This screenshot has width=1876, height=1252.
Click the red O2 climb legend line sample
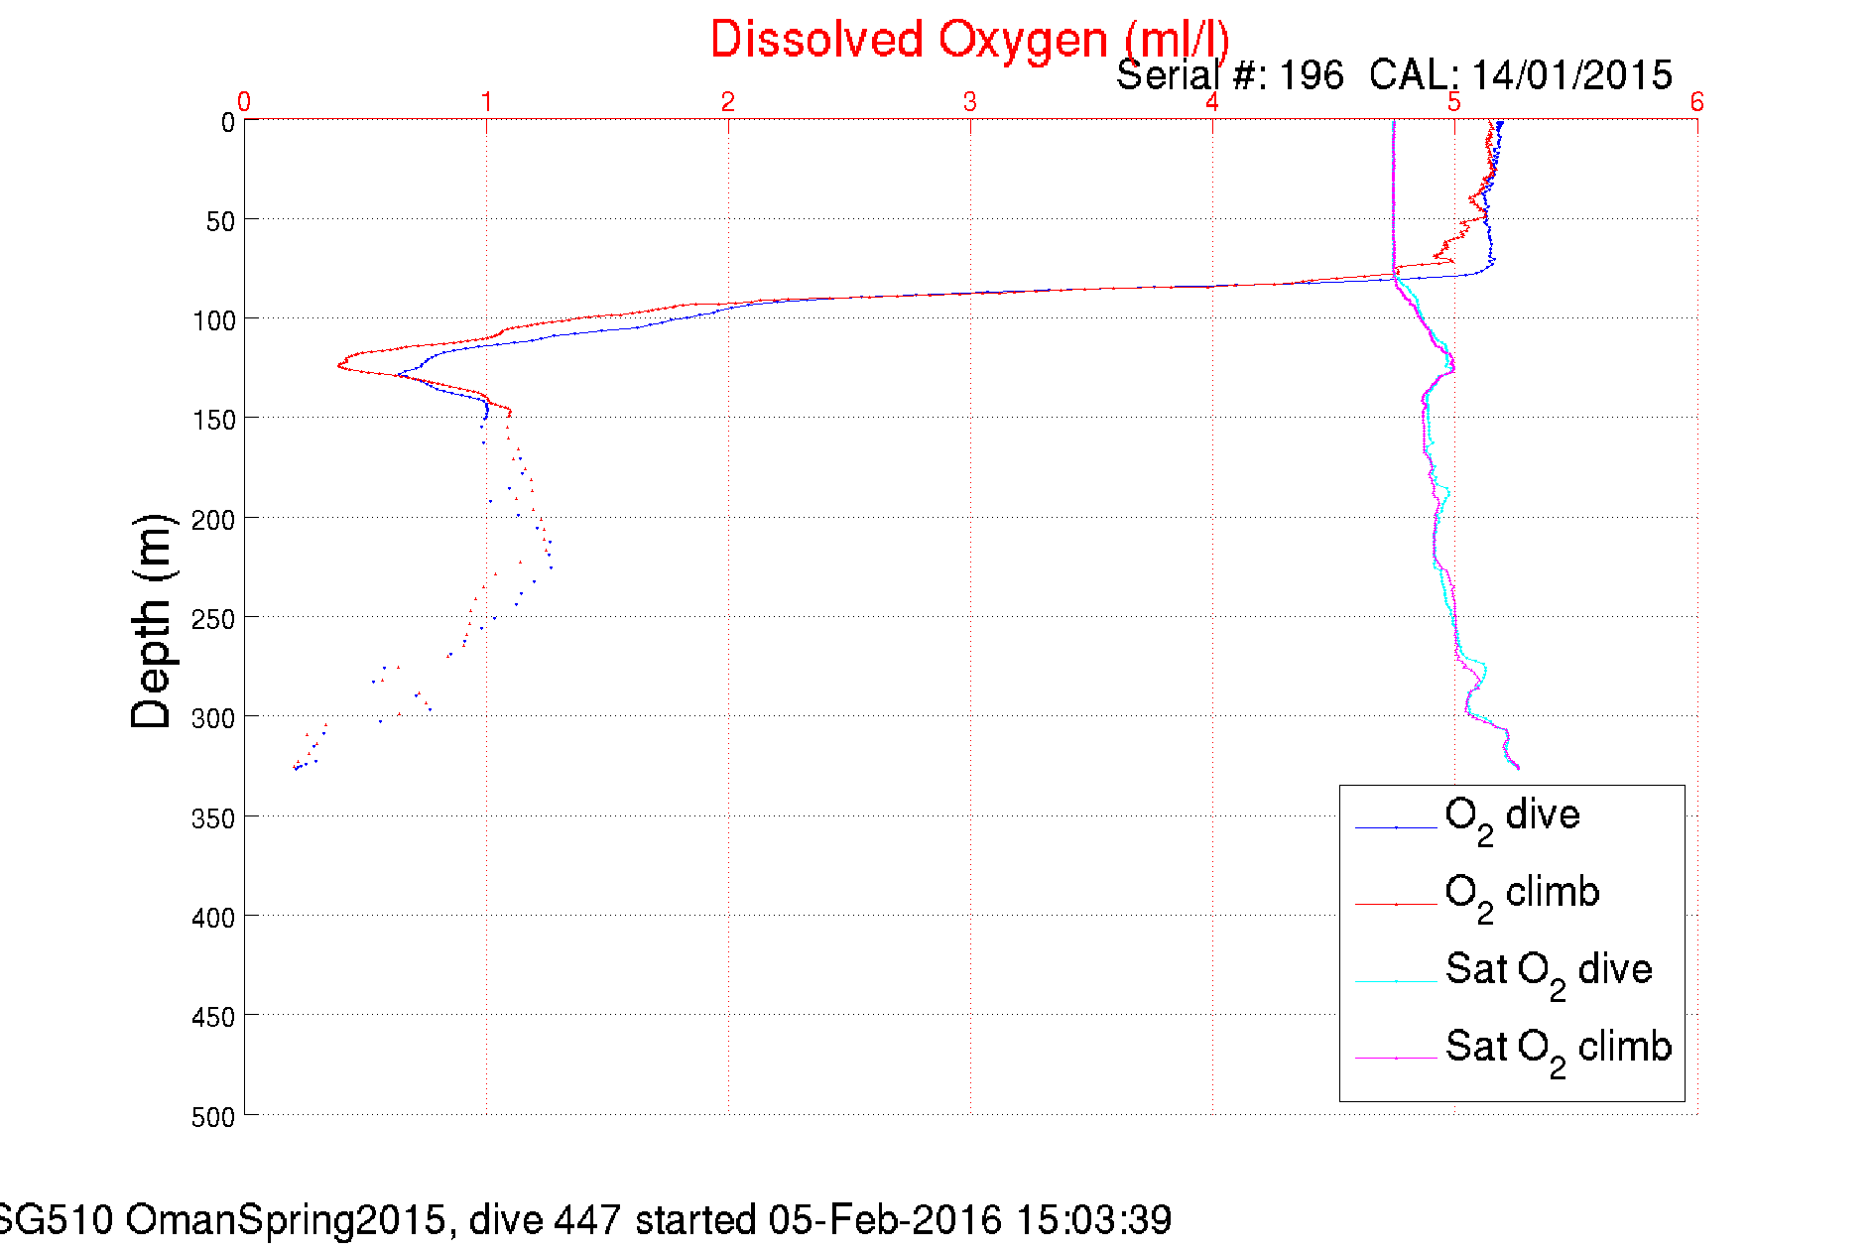[1396, 904]
